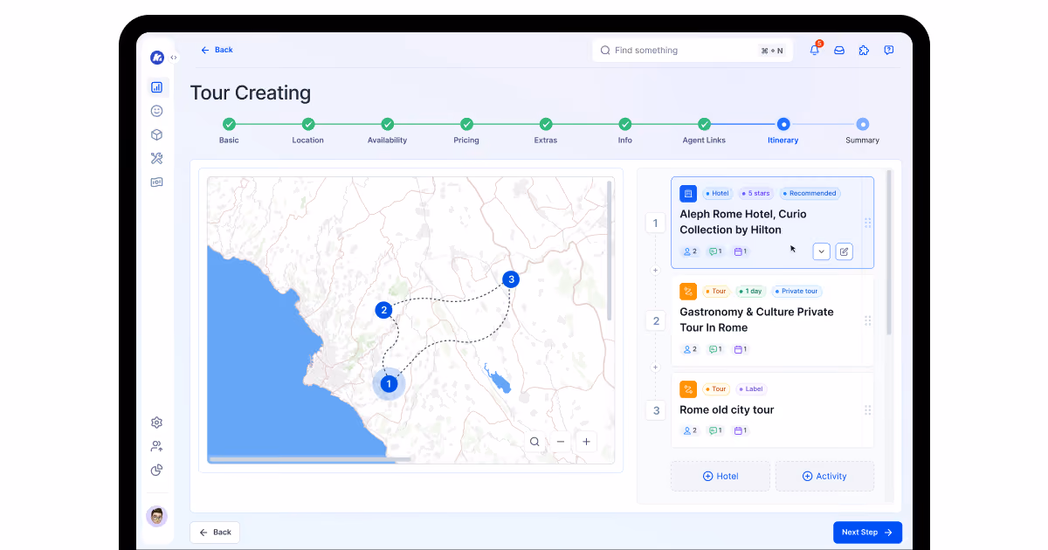Open the users icon in sidebar
Screen dimensions: 1048x550
(x=157, y=446)
